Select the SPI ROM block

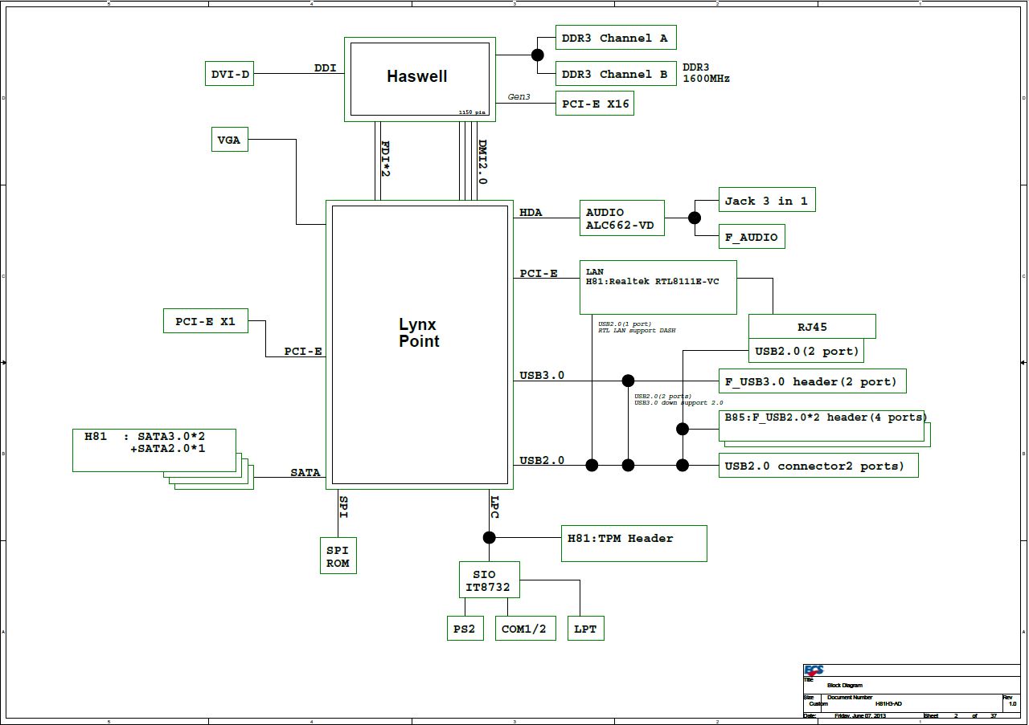338,556
